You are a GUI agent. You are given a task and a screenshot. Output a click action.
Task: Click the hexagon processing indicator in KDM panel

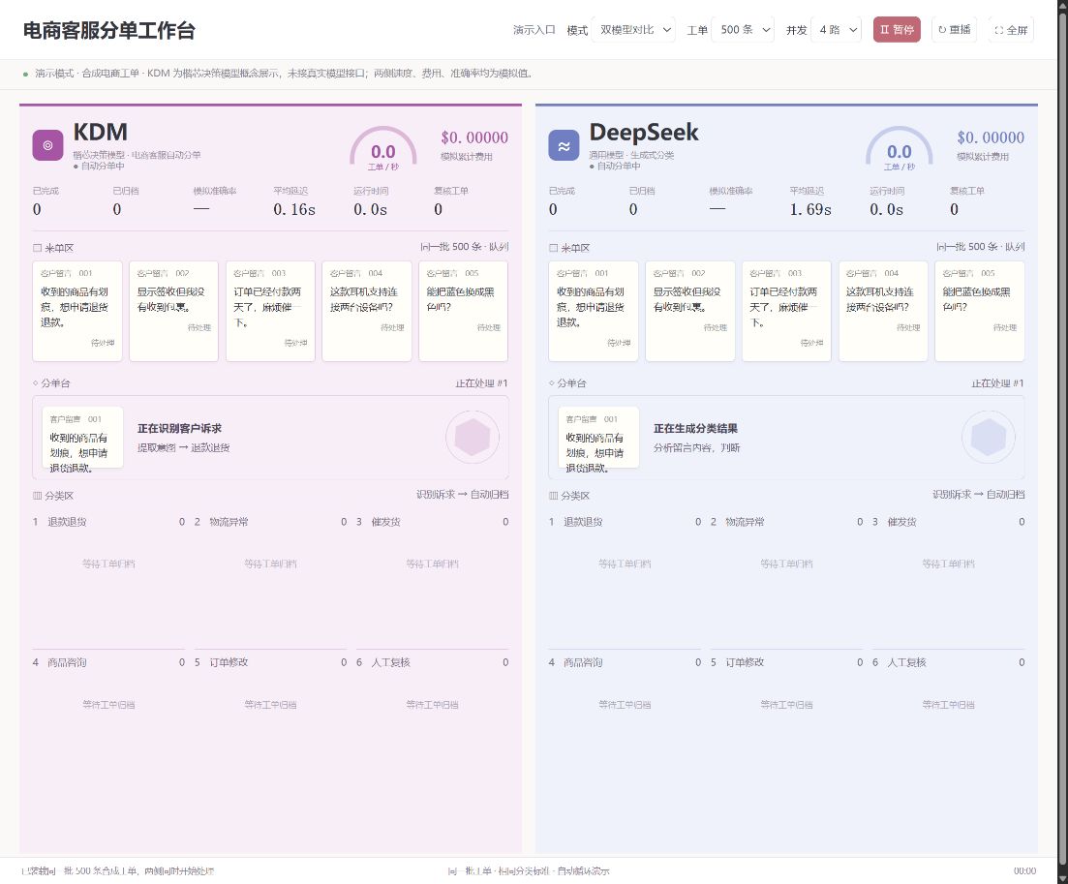coord(473,438)
